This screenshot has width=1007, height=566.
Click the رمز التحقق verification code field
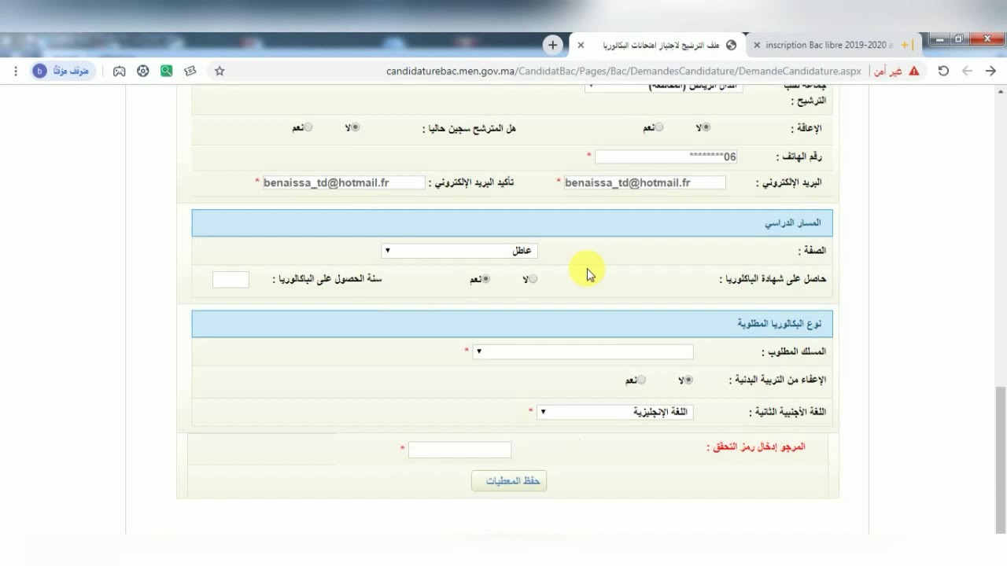click(x=459, y=450)
